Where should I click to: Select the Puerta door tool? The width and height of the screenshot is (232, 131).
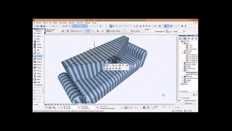point(38,44)
